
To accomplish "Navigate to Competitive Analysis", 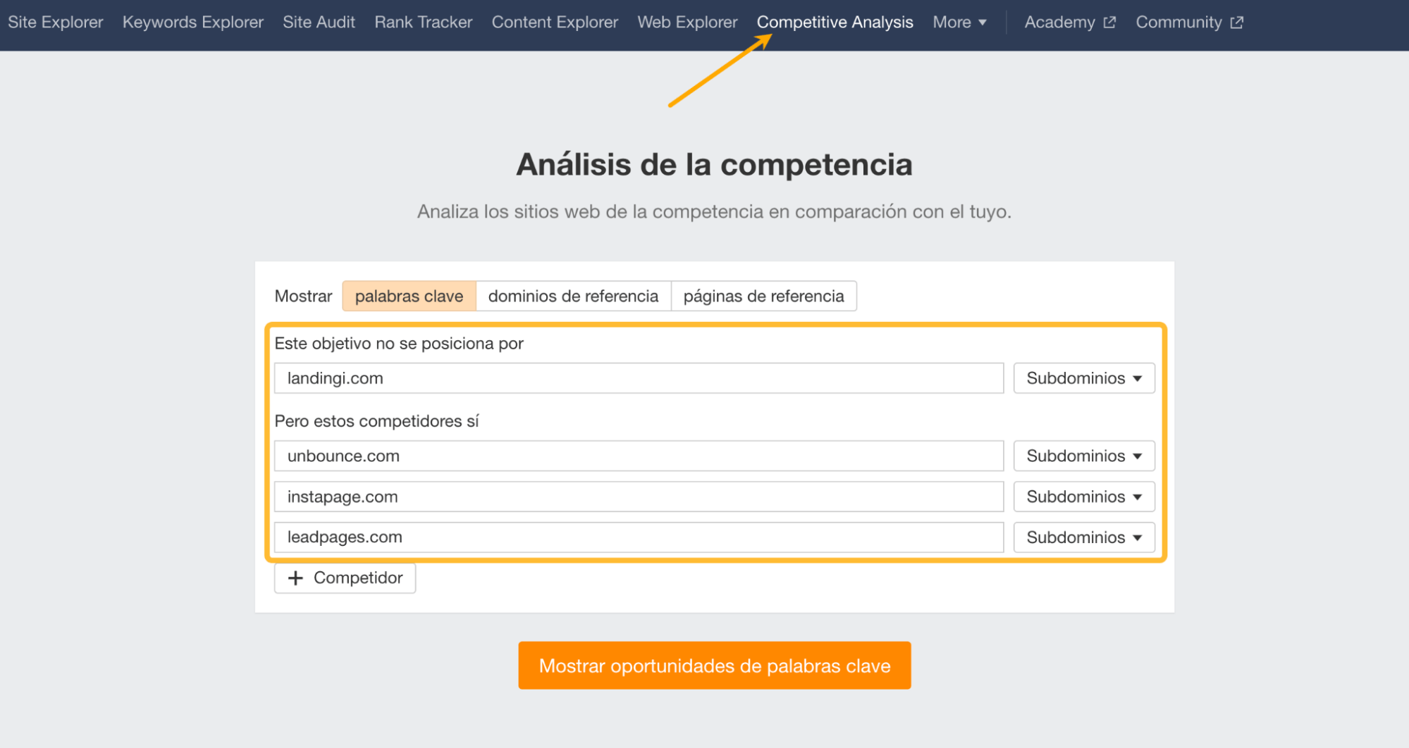I will point(835,22).
